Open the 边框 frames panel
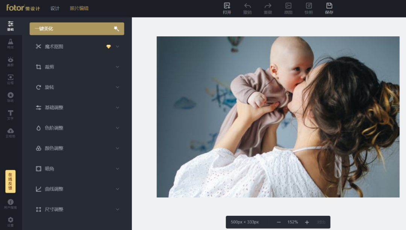406x230 pixels. (x=11, y=79)
